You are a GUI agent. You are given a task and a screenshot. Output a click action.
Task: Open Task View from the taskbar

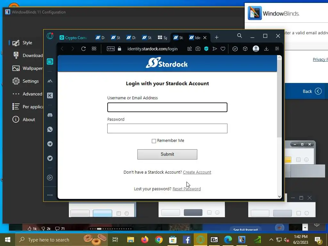[x=115, y=240]
